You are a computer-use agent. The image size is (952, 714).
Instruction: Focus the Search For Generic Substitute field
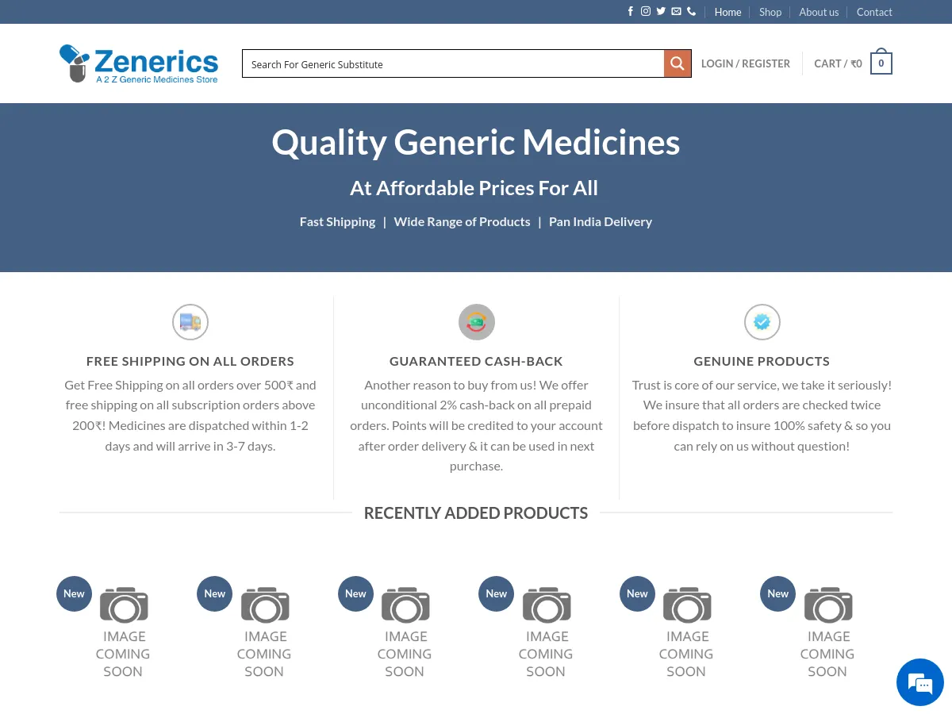[x=453, y=63]
